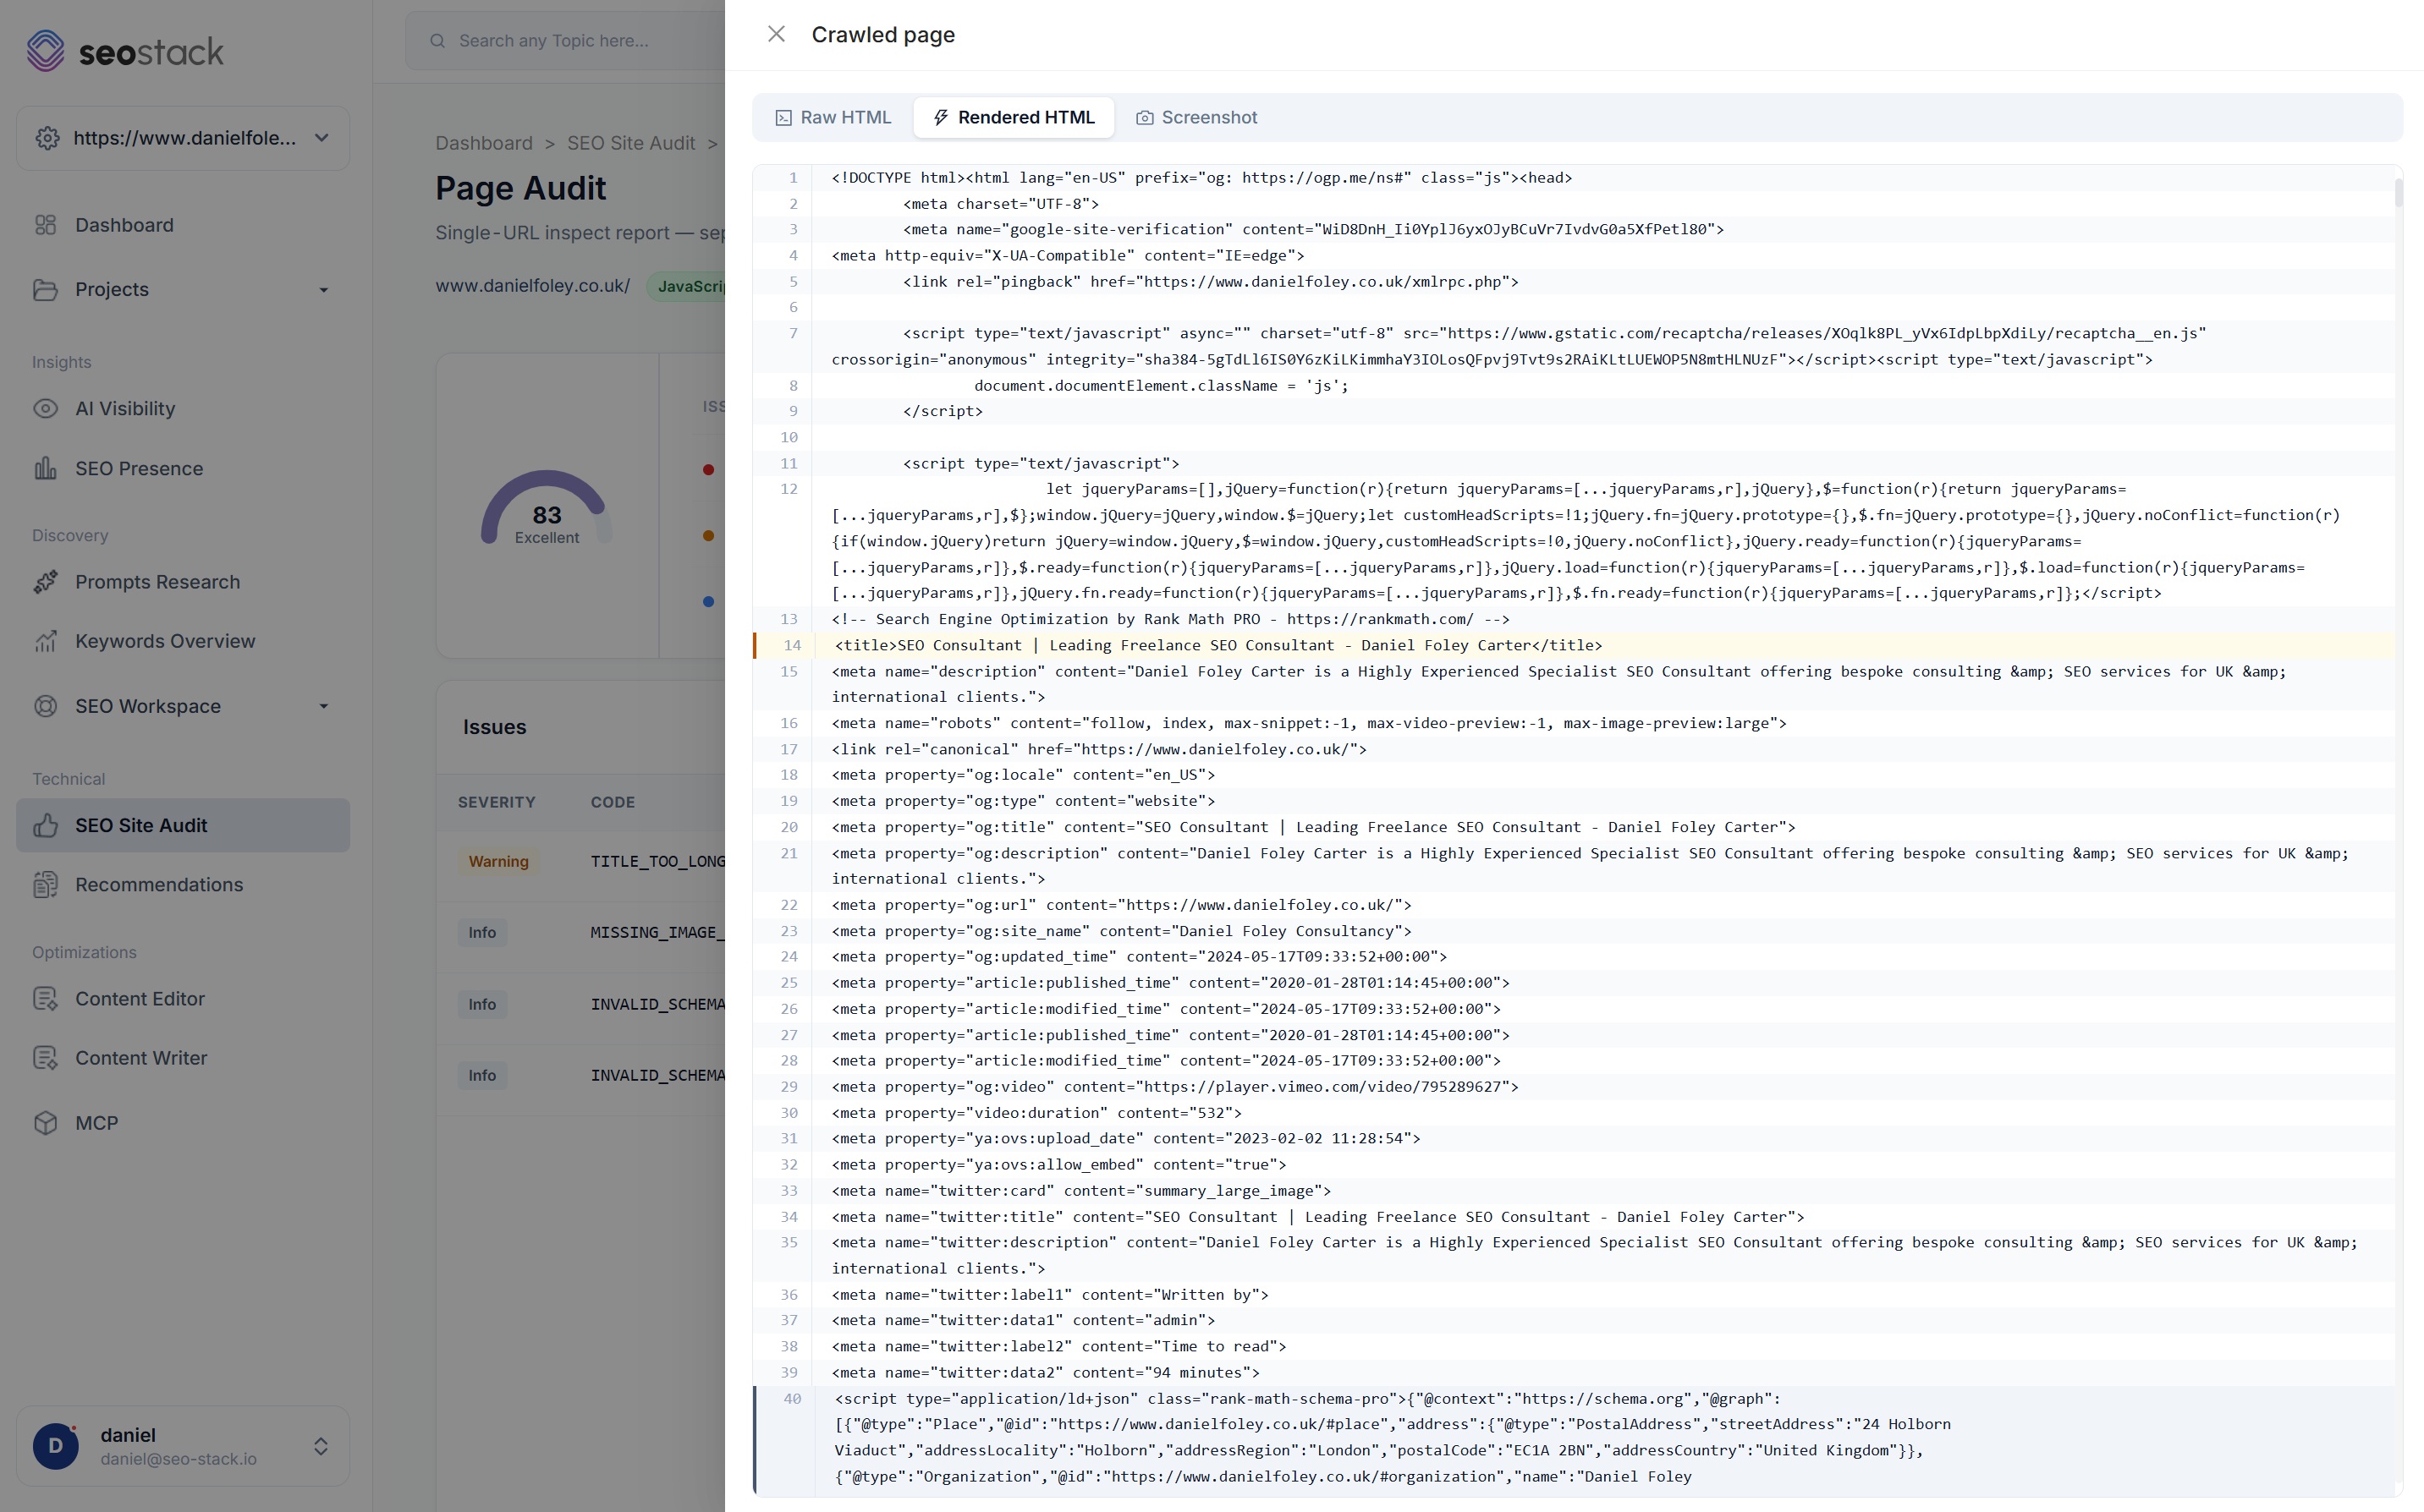Click the Dashboard grid icon
2424x1512 pixels.
pyautogui.click(x=45, y=225)
